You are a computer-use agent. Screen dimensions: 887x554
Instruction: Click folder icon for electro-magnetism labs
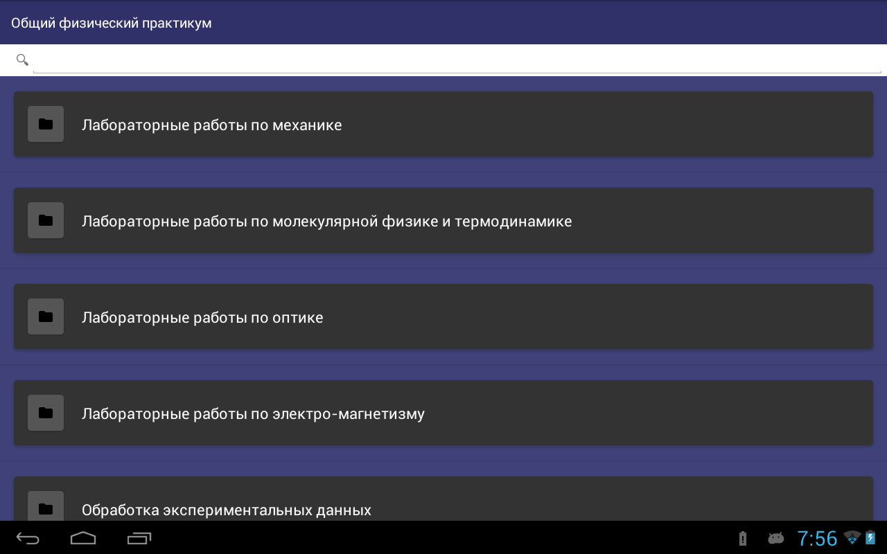pyautogui.click(x=46, y=413)
